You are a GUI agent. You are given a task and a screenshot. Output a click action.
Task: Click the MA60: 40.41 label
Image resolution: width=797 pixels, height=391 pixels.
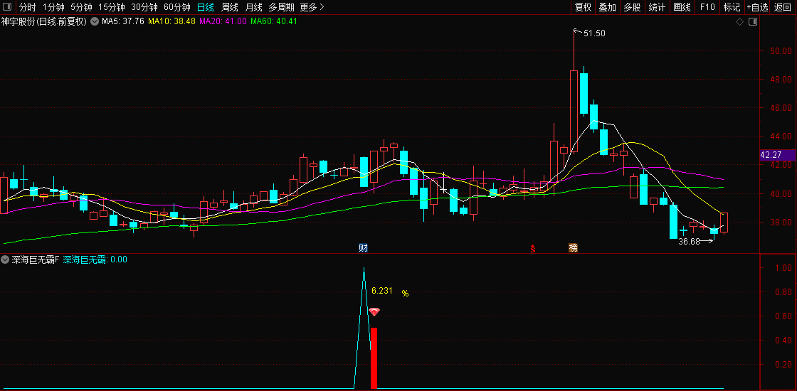pos(274,21)
